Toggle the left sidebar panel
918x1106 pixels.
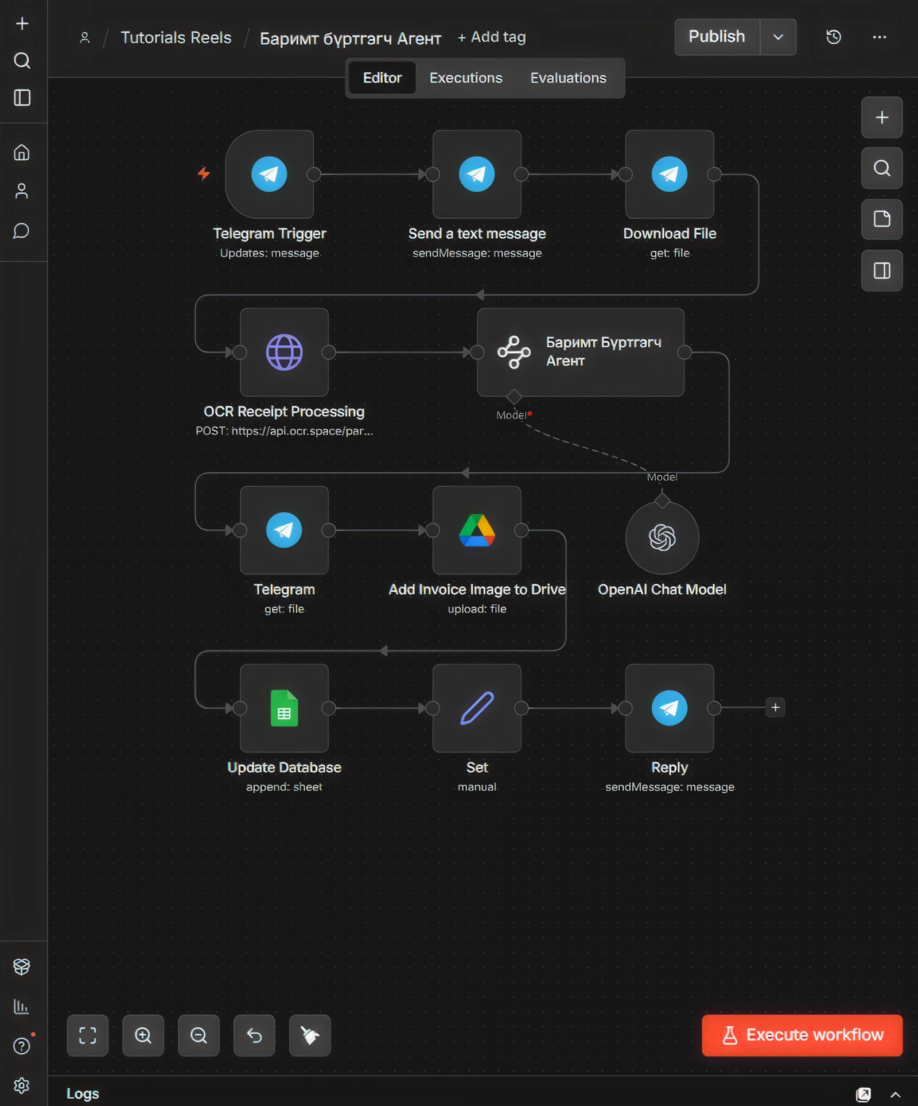pyautogui.click(x=22, y=98)
